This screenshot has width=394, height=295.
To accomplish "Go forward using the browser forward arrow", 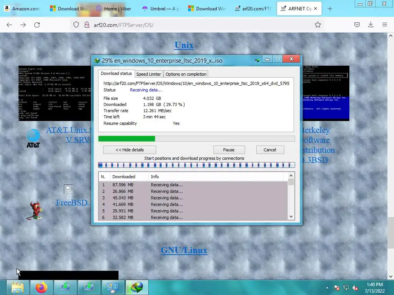I will 23,25.
